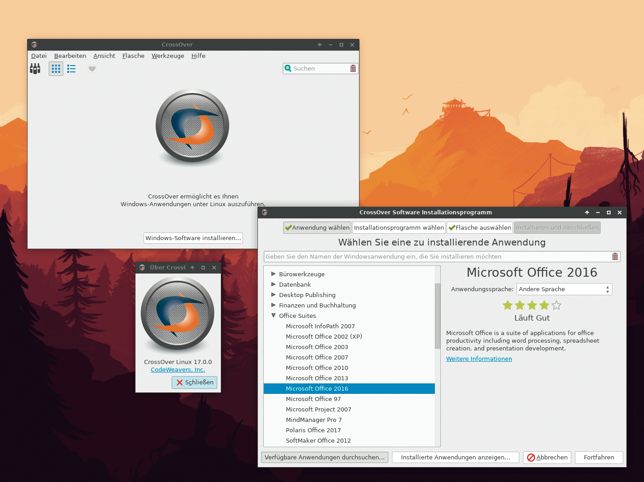Screen dimensions: 644x482
Task: Click Windows-Software installieren button
Action: pyautogui.click(x=193, y=238)
